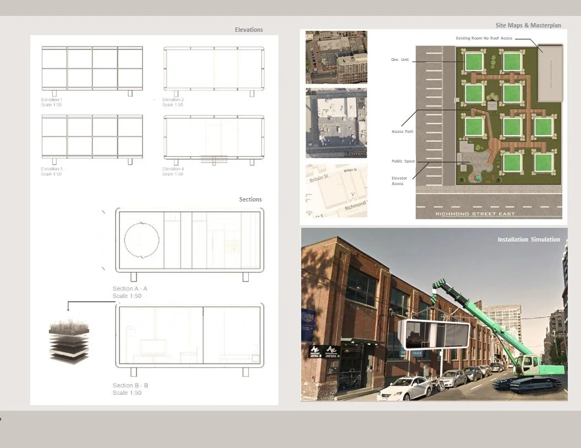Click the 'Section A - A' caption
This screenshot has height=448, width=581.
130,289
